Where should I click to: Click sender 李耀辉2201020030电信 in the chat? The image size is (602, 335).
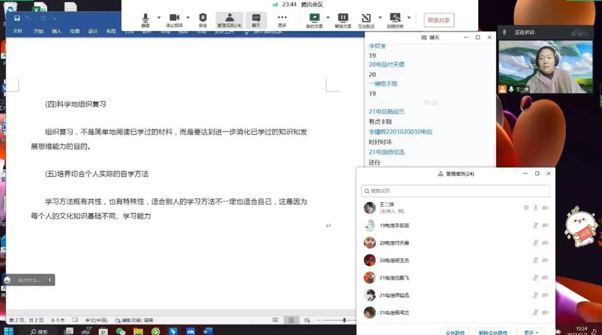[400, 132]
